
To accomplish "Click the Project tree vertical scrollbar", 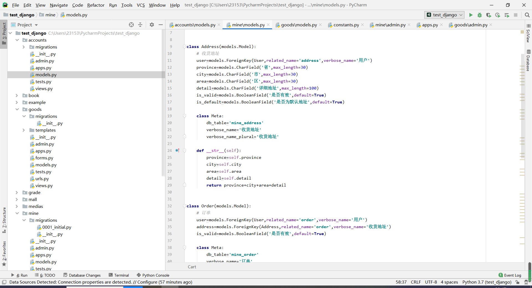I will pos(163,103).
